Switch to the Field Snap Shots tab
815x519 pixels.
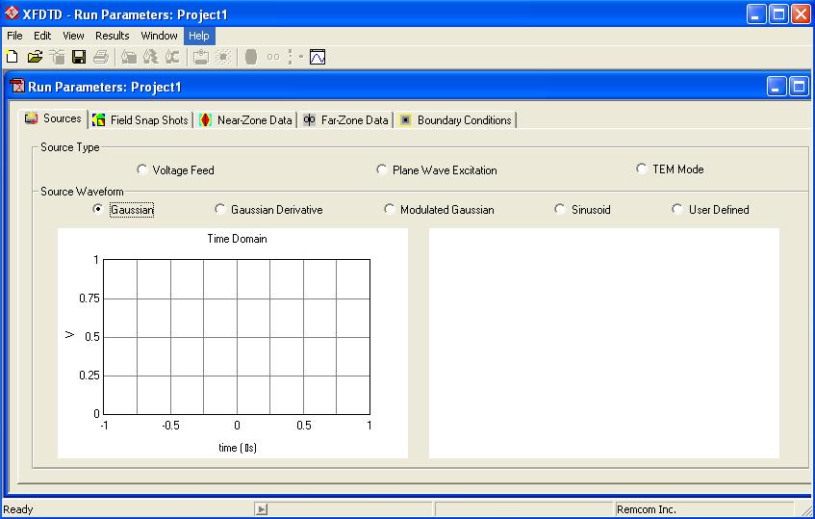pyautogui.click(x=140, y=120)
